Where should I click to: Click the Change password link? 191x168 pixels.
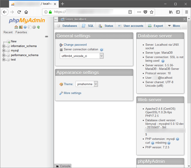click(x=75, y=45)
